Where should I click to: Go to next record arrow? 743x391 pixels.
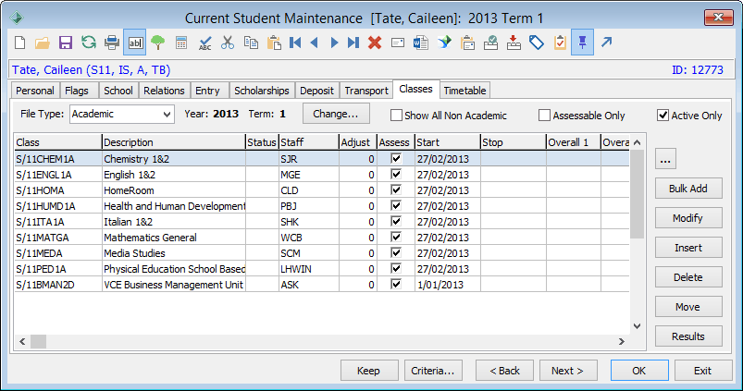click(x=335, y=43)
